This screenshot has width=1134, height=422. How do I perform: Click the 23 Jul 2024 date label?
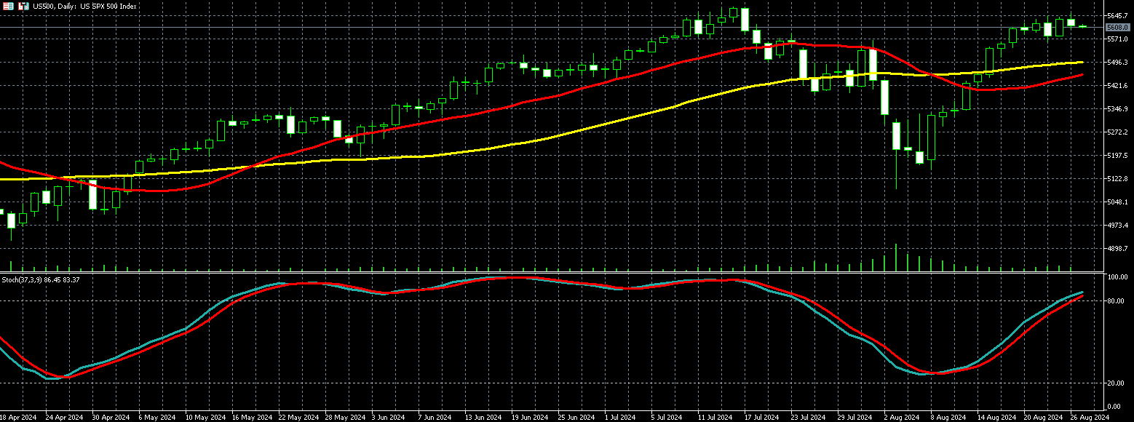[807, 418]
